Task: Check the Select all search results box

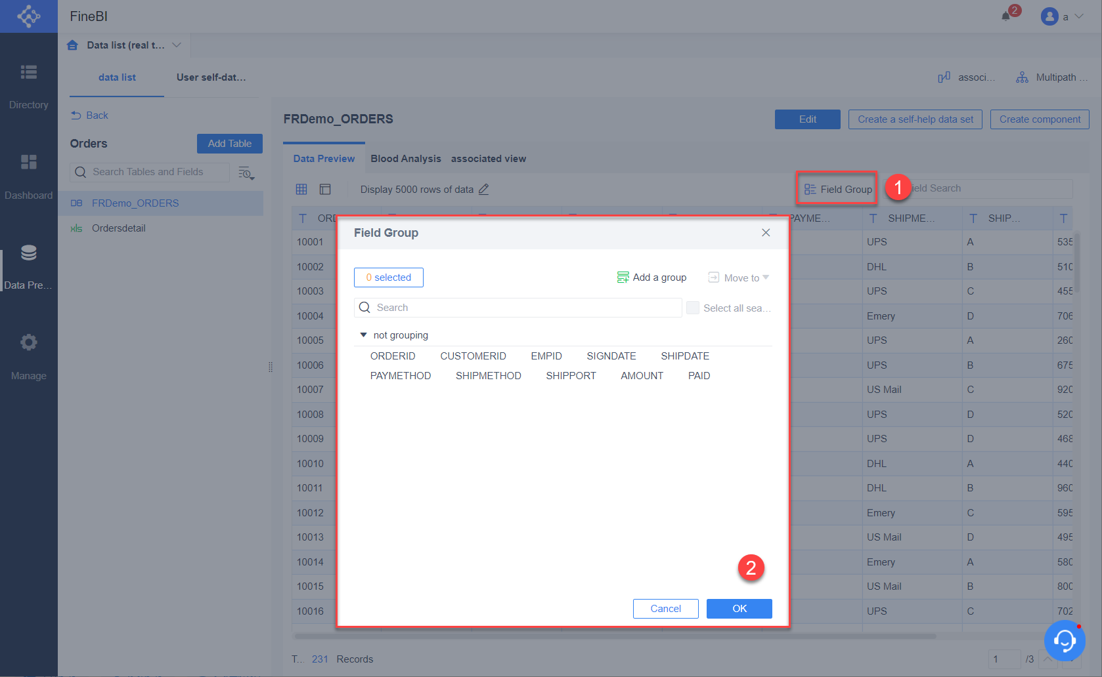Action: click(693, 308)
